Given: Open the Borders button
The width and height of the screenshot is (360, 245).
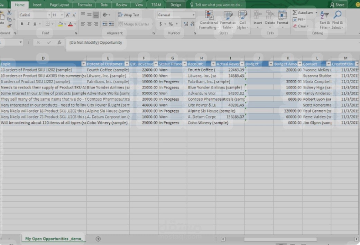Looking at the screenshot, I should pos(47,24).
